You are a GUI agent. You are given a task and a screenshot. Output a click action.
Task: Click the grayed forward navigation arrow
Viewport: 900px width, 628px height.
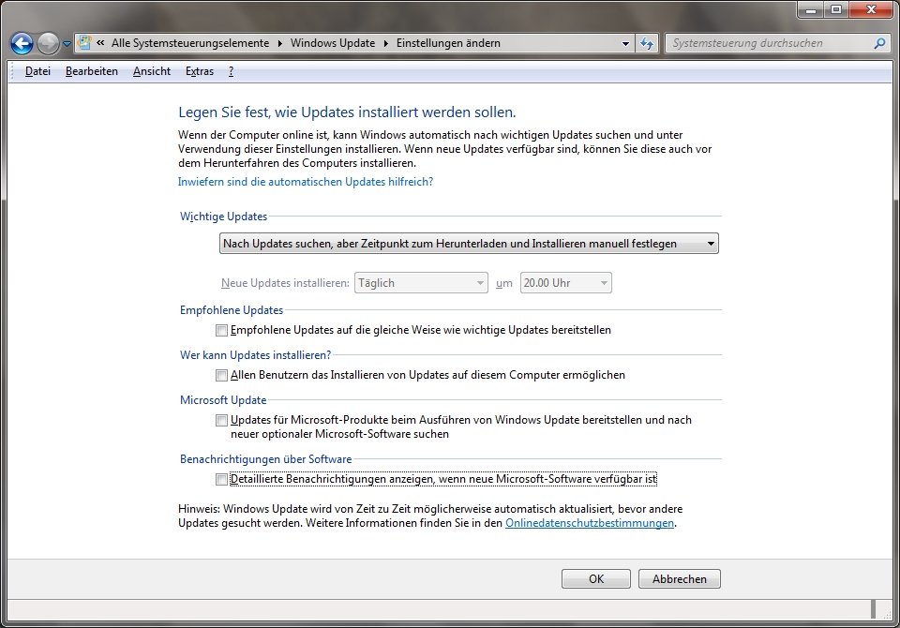tap(48, 43)
